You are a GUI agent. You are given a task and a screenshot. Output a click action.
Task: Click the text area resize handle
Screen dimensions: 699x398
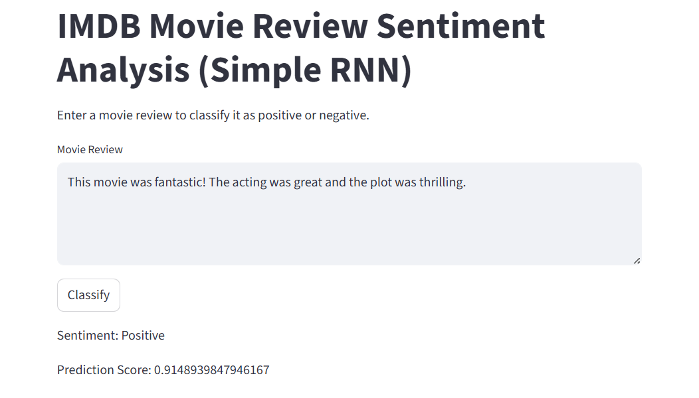click(637, 261)
